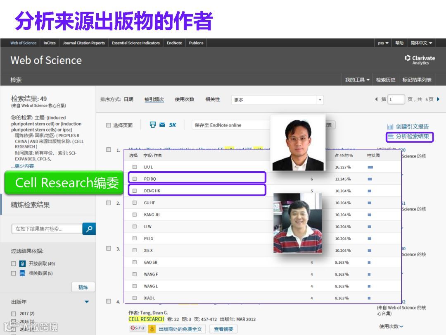This screenshot has height=335, width=446.
Task: Check the KANG JH author checkbox
Action: point(135,215)
